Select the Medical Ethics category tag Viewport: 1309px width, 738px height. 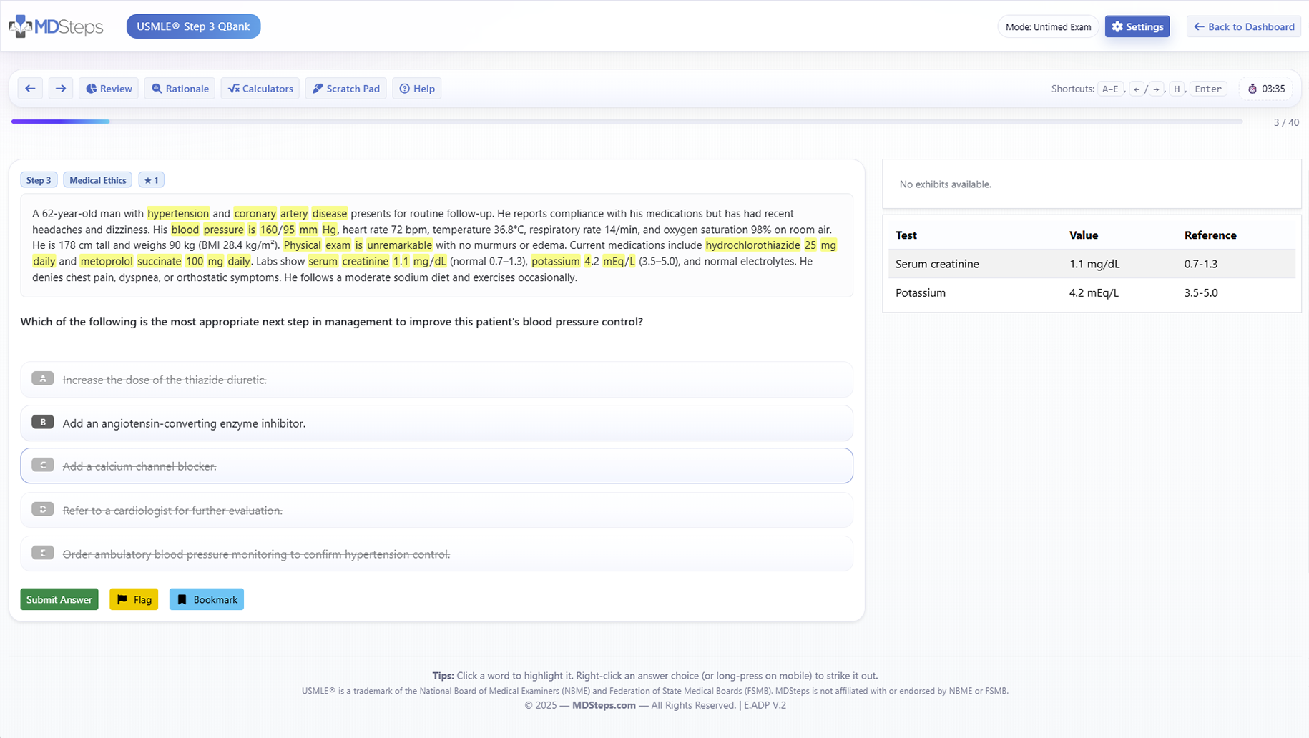[97, 179]
